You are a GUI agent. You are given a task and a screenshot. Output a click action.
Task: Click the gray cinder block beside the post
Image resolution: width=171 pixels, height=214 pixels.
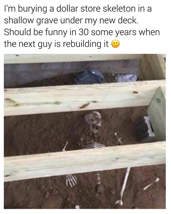click(145, 128)
